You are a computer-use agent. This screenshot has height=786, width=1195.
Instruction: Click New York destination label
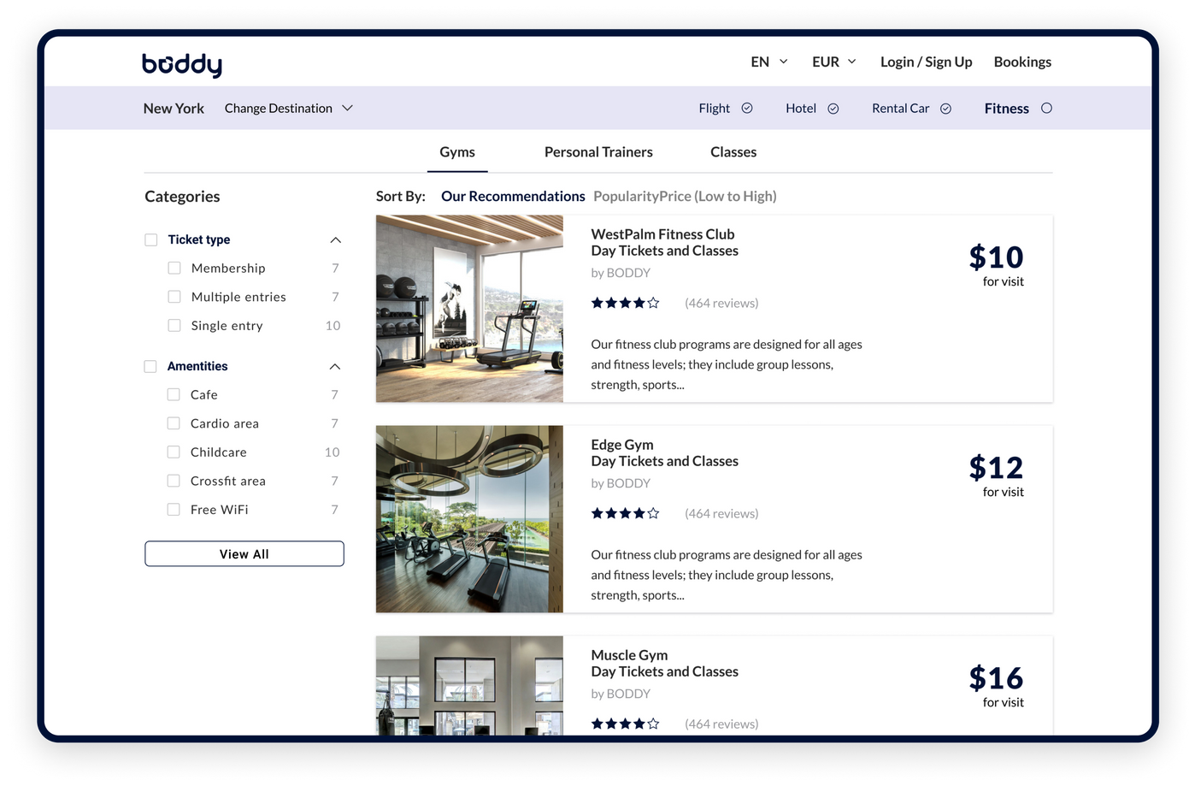(x=174, y=109)
